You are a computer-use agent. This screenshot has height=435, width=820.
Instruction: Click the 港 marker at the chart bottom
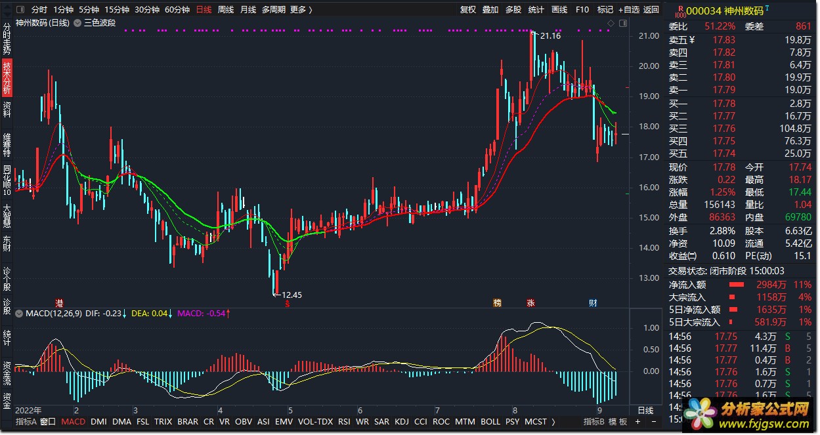click(x=60, y=303)
